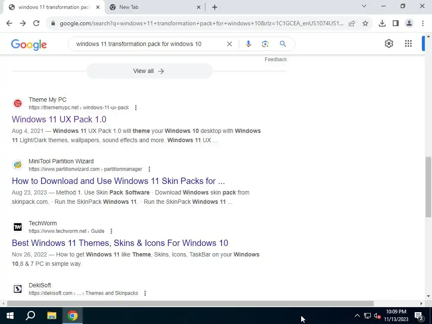Go back to previous page
The width and height of the screenshot is (432, 324).
coord(9,24)
